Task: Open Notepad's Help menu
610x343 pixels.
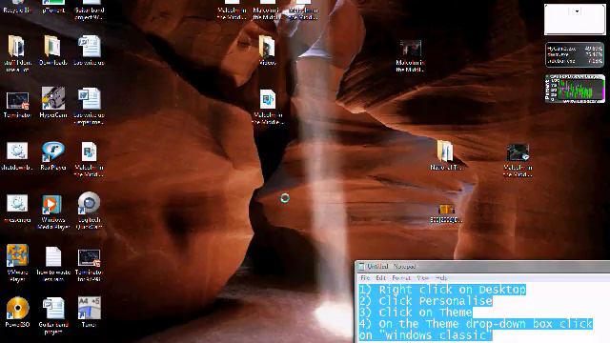Action: click(x=441, y=278)
